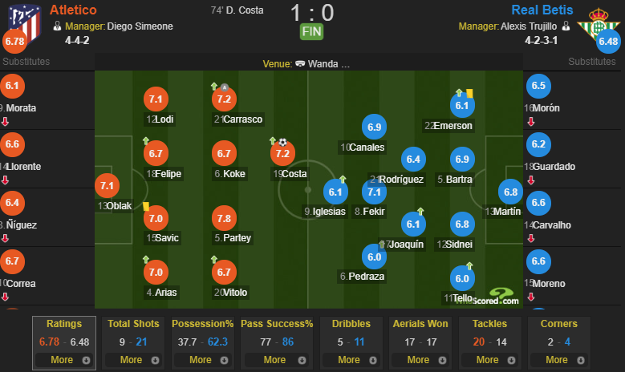Expand More under Tackles

click(x=490, y=360)
